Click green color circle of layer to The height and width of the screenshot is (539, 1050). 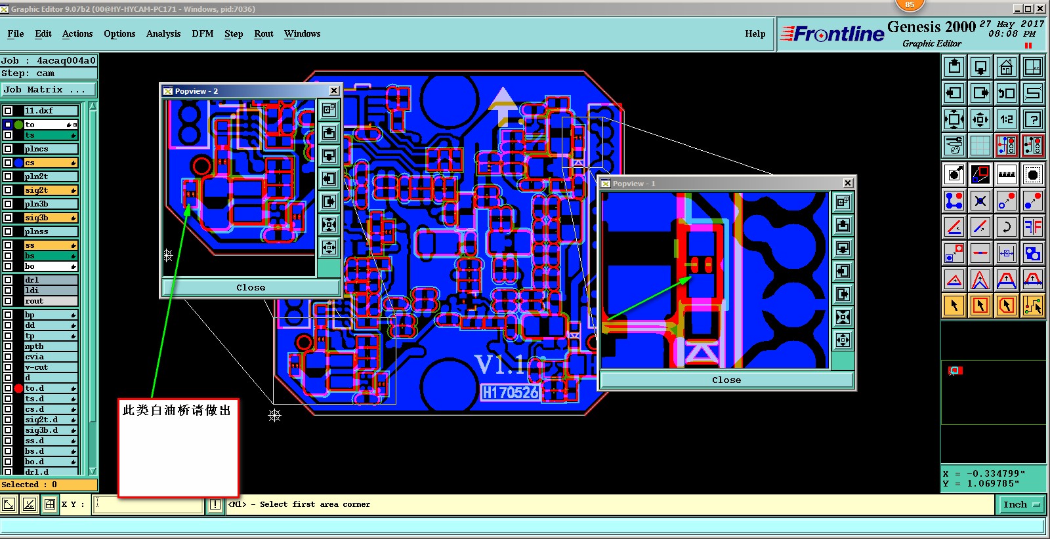point(19,125)
